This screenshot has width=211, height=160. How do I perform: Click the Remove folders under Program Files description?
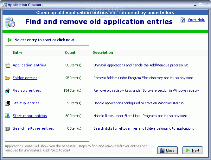point(143,78)
